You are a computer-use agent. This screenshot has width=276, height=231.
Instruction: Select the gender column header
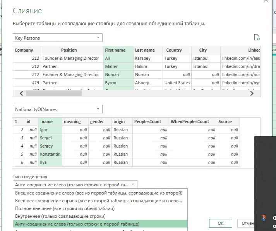[x=100, y=122]
